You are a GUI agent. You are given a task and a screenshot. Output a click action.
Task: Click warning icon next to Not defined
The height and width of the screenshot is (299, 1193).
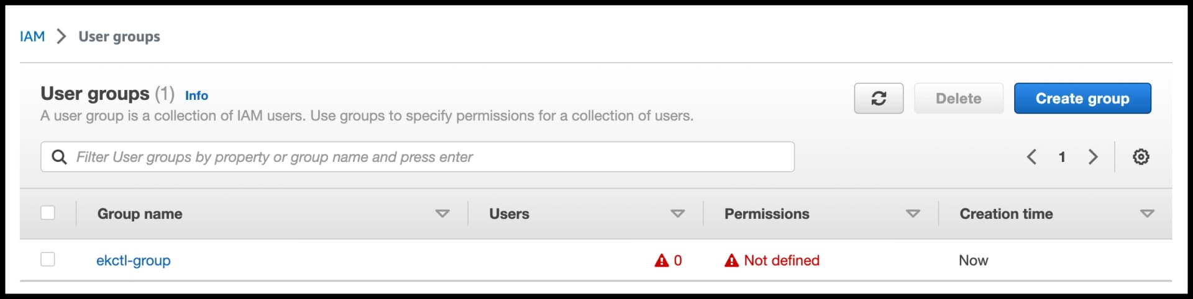click(732, 261)
